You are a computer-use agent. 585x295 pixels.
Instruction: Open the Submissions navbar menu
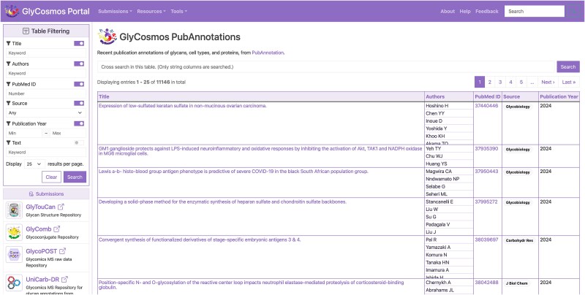coord(115,11)
